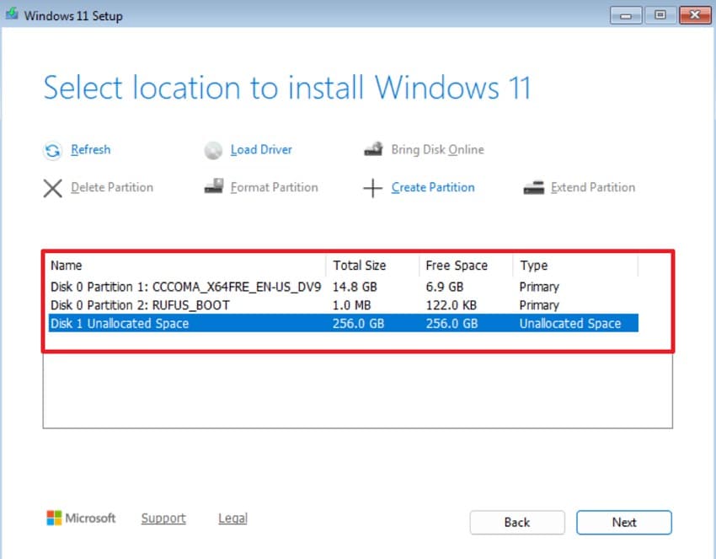Click the Extend Partition drive icon
The height and width of the screenshot is (559, 716).
coord(533,187)
